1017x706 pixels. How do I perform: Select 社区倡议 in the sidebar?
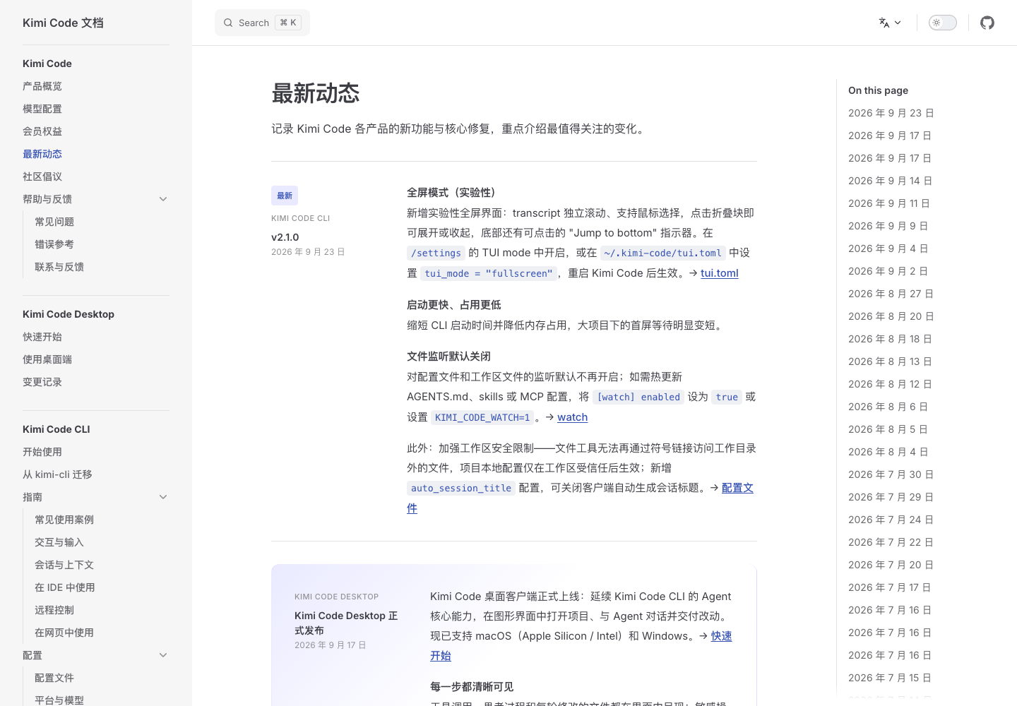[42, 176]
